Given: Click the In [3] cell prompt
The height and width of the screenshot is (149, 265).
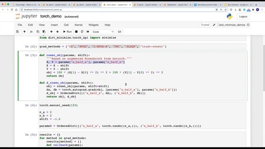Looking at the screenshot, I should (x=31, y=55).
